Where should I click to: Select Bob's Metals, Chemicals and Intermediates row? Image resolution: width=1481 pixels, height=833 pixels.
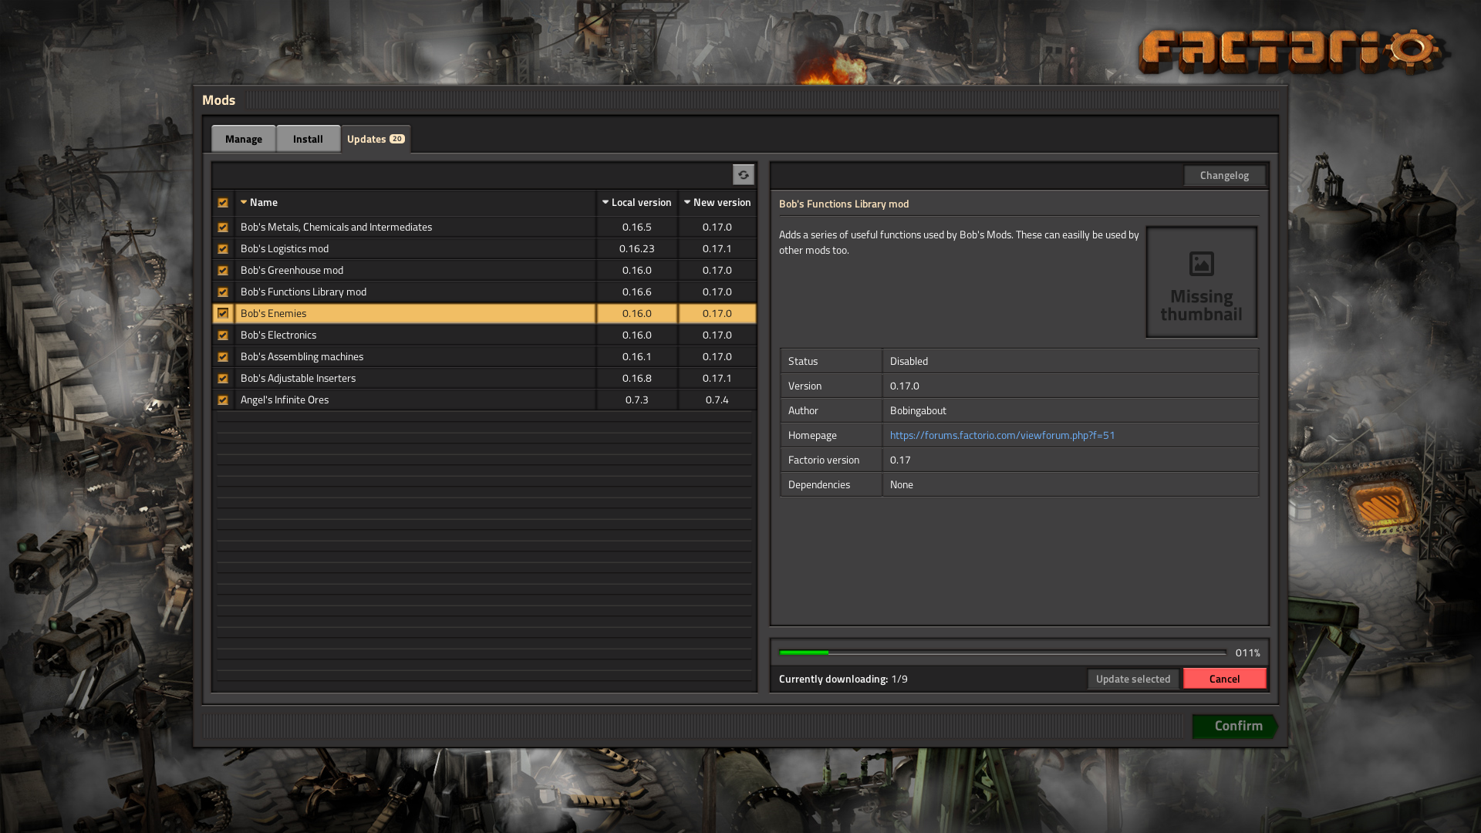tap(484, 227)
